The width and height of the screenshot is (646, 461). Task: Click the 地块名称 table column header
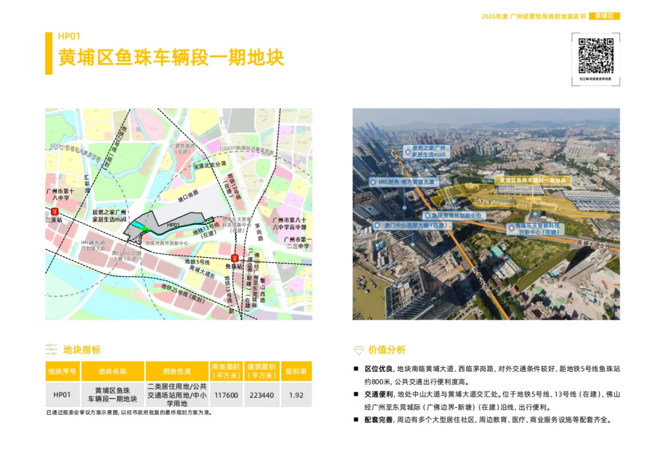pos(112,371)
